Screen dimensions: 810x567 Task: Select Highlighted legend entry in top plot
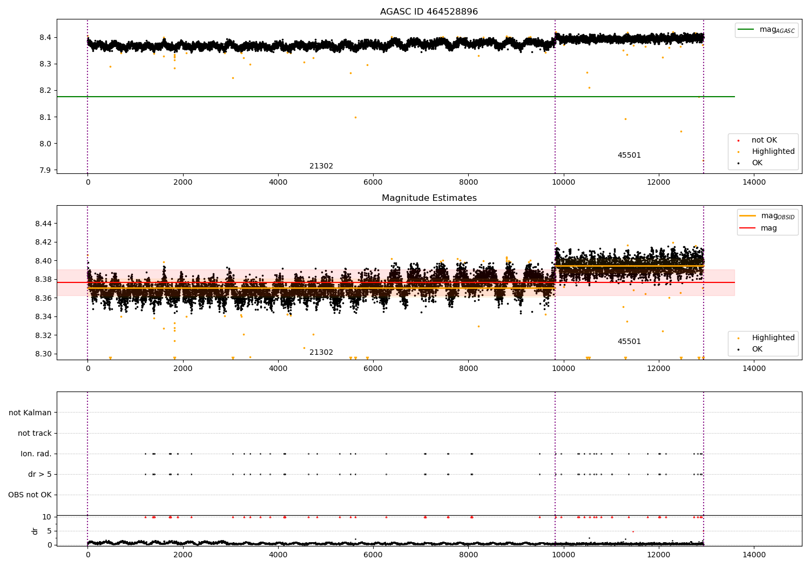pyautogui.click(x=773, y=152)
